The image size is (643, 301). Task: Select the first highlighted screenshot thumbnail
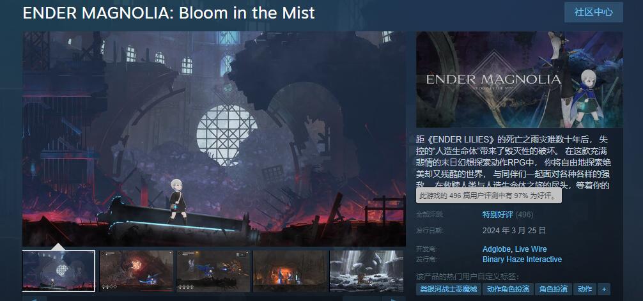tap(59, 271)
